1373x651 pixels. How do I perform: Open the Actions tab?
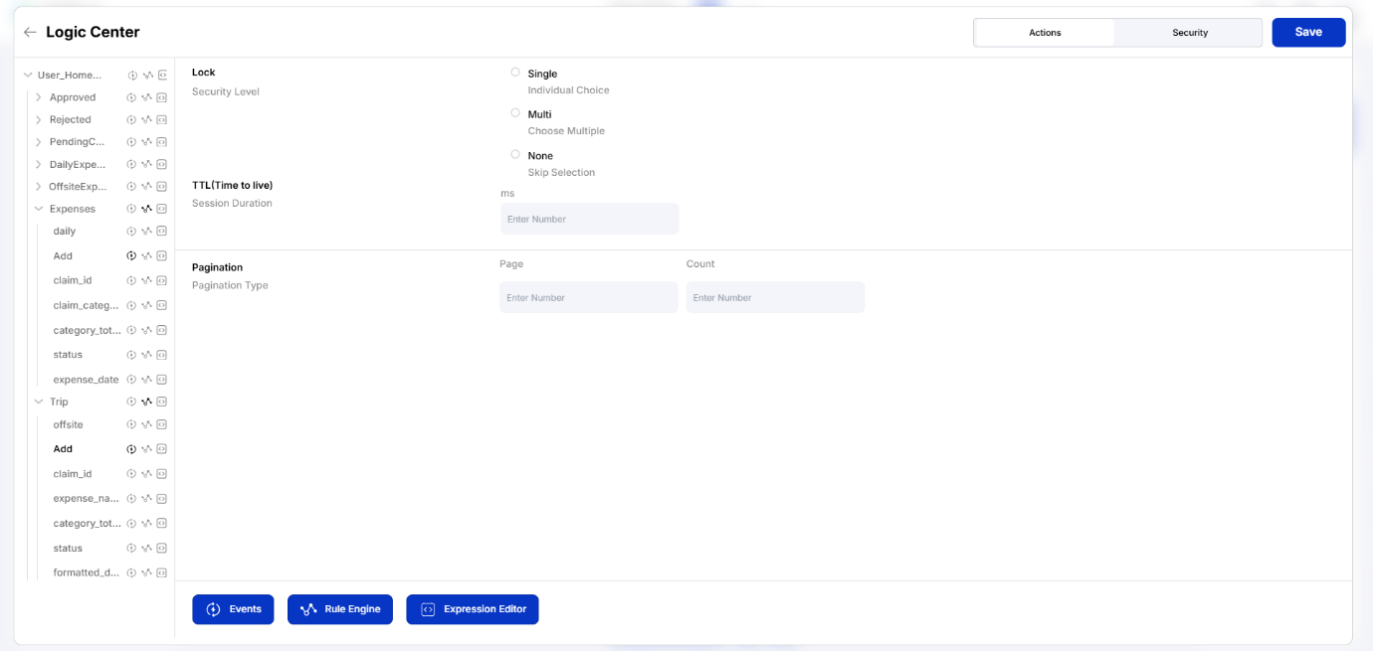[1044, 32]
